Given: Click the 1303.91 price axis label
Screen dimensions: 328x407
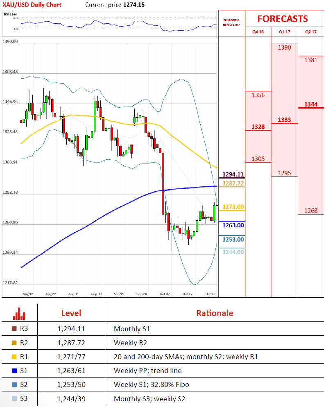Looking at the screenshot, I should (x=10, y=162).
